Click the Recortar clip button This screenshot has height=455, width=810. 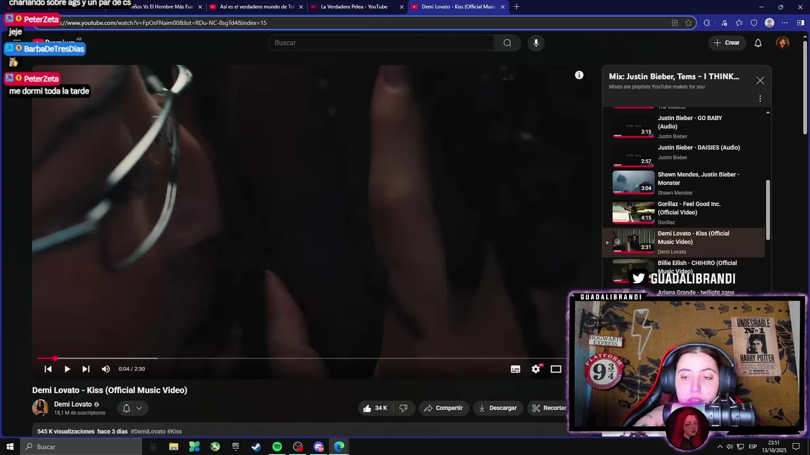click(548, 408)
